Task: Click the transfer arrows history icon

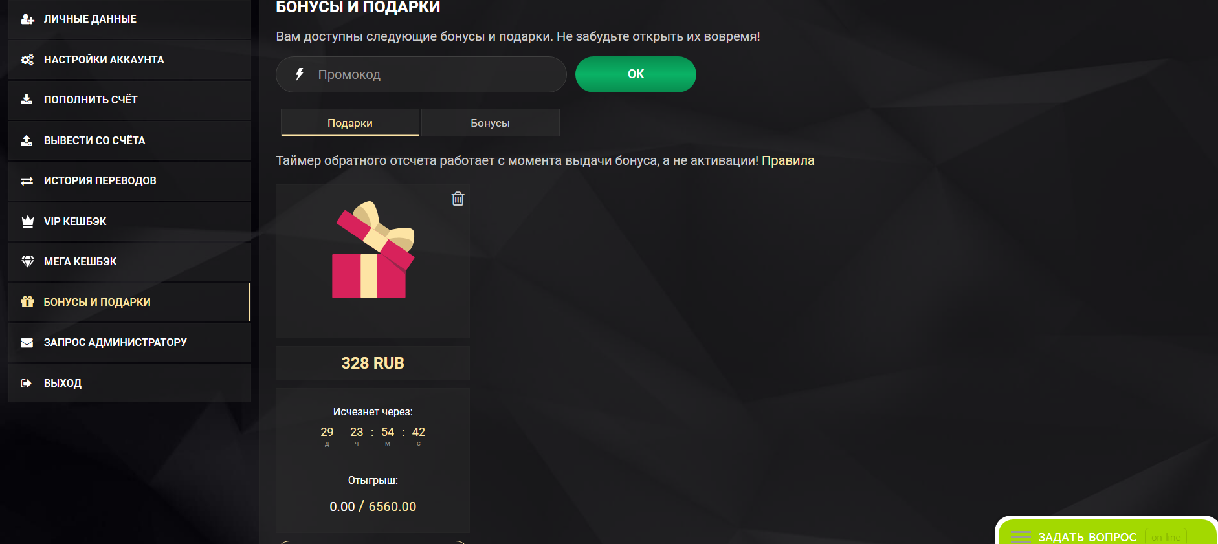Action: coord(27,181)
